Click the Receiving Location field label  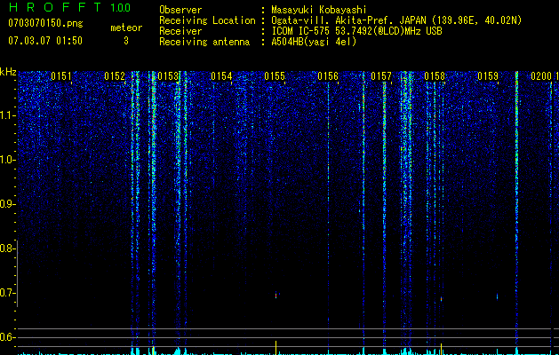point(207,20)
